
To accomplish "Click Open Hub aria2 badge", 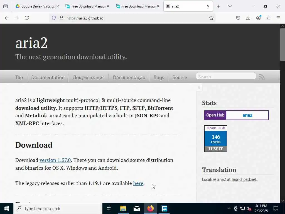I will click(237, 115).
